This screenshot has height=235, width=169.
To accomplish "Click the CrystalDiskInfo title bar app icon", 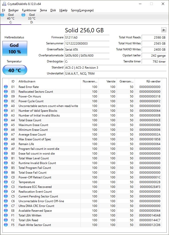I will (x=4, y=4).
